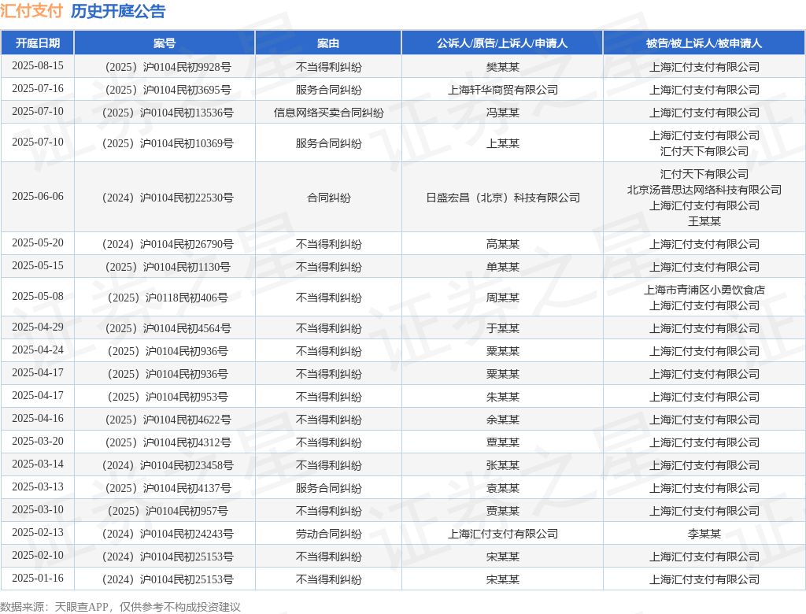
Task: Click the date 2025-03-14
Action: coord(38,464)
